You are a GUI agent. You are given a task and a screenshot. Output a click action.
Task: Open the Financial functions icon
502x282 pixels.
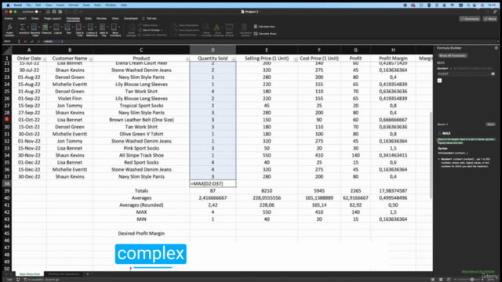tap(45, 27)
